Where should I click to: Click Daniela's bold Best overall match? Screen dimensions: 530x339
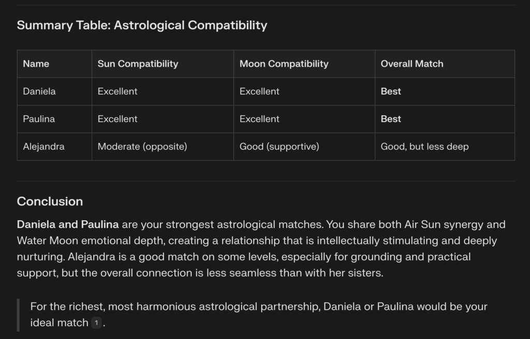click(391, 91)
